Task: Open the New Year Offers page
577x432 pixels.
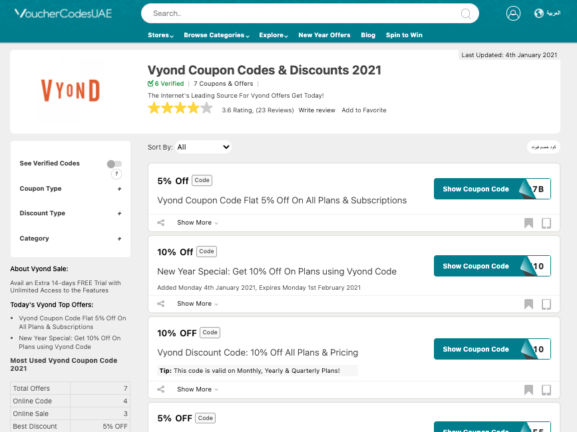Action: pyautogui.click(x=324, y=35)
